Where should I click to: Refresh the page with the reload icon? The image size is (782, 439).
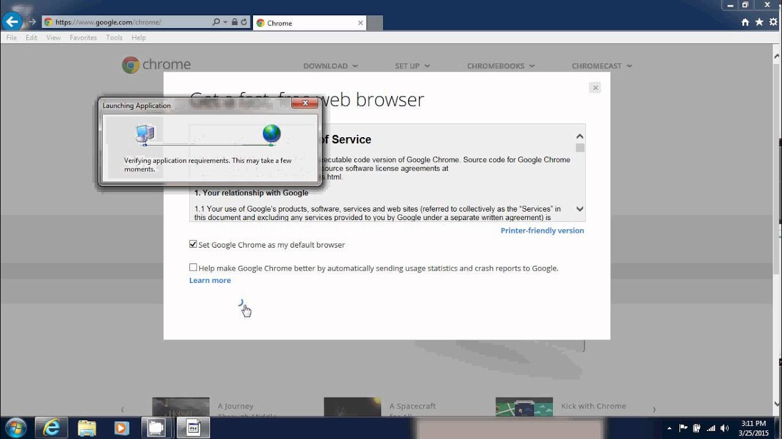click(x=244, y=22)
